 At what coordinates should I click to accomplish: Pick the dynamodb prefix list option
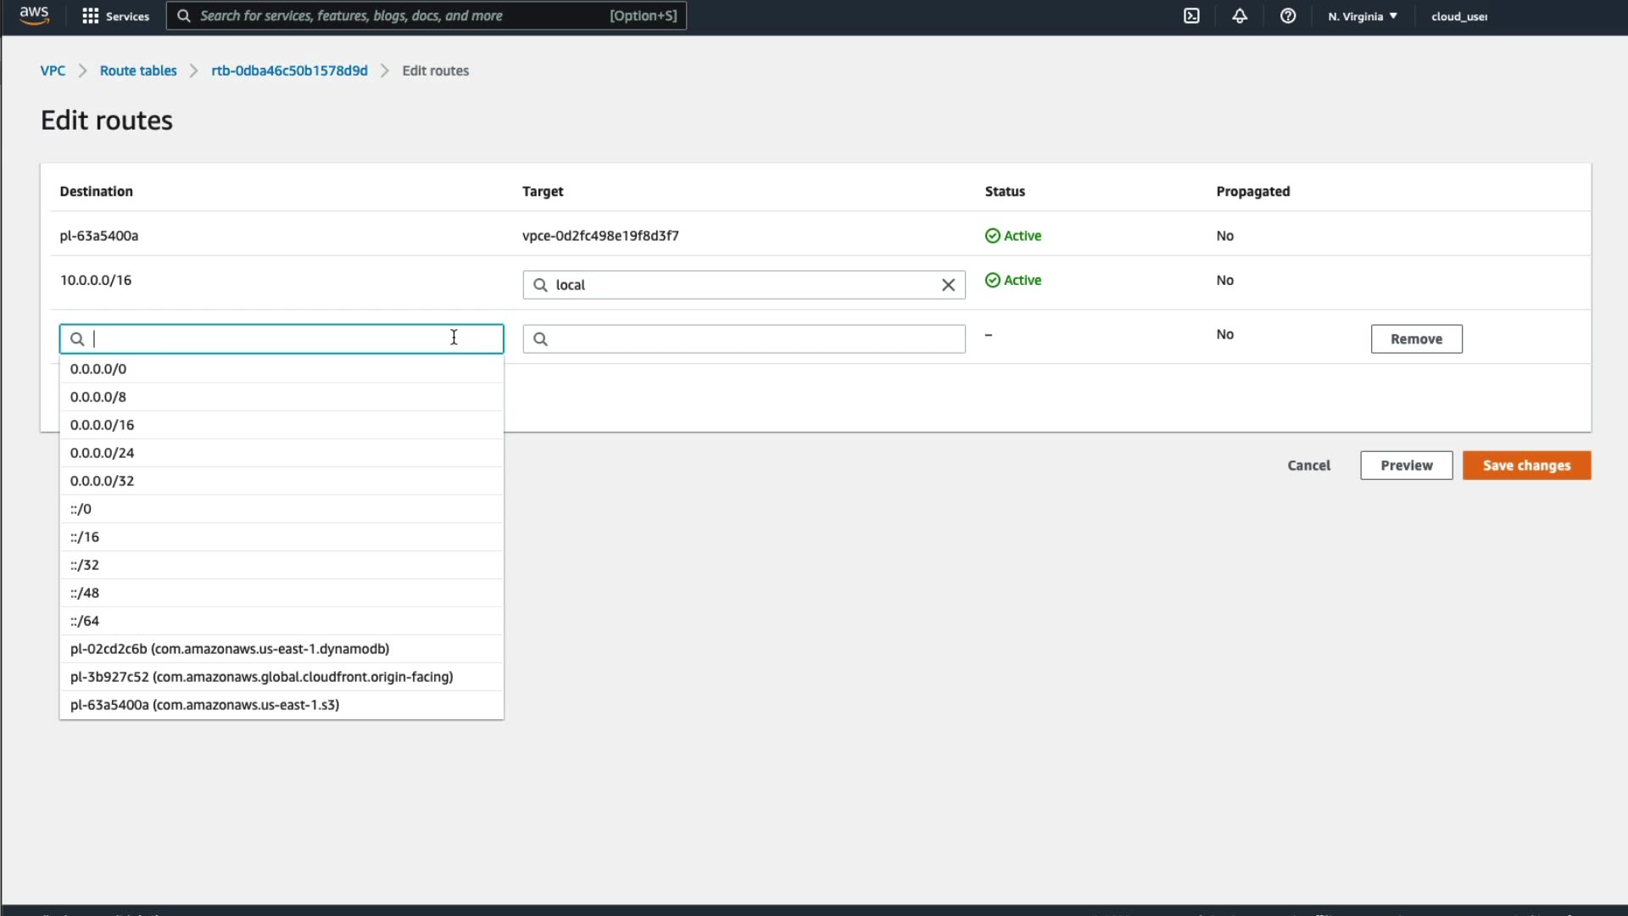point(229,649)
